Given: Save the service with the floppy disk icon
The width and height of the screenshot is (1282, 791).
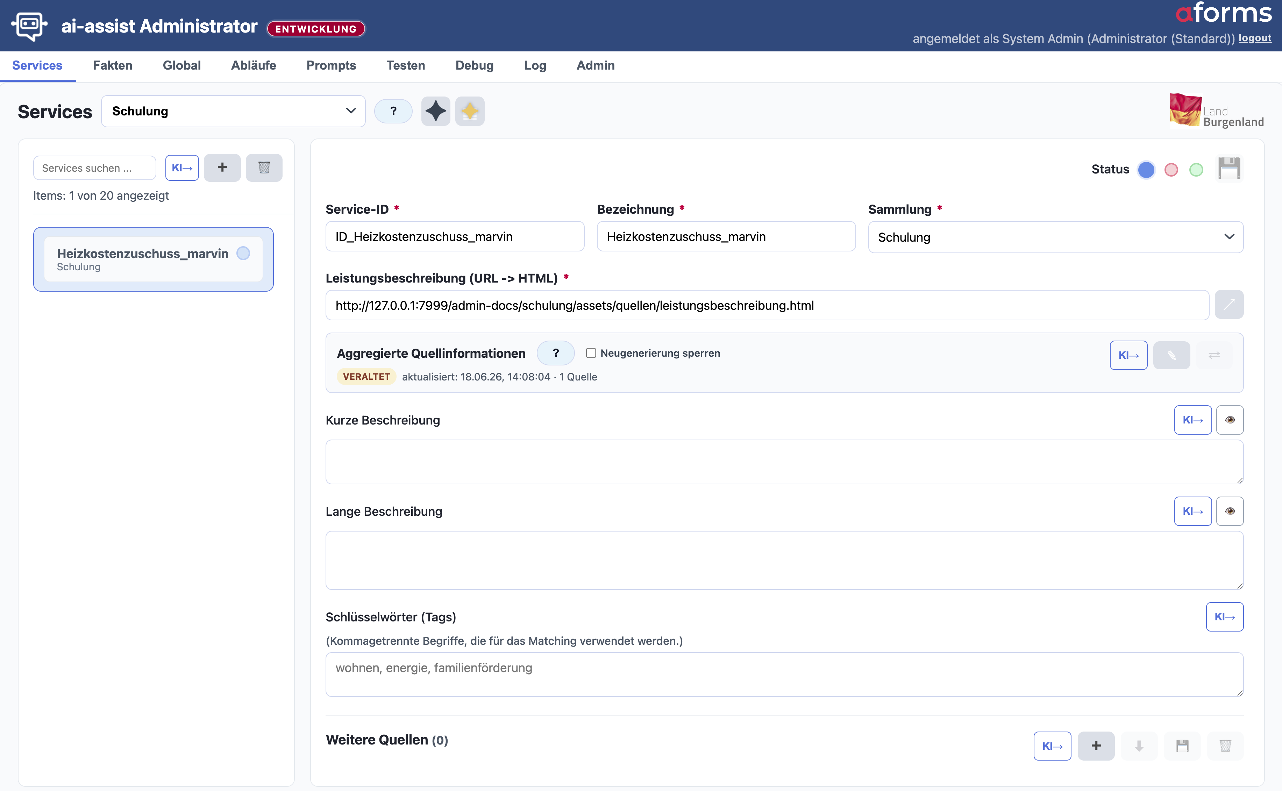Looking at the screenshot, I should tap(1229, 169).
